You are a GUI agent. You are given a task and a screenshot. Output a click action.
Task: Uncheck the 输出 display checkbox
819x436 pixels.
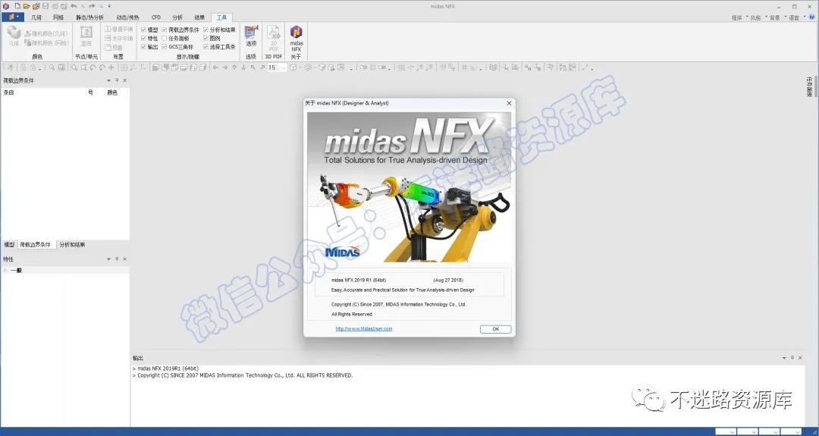point(143,47)
